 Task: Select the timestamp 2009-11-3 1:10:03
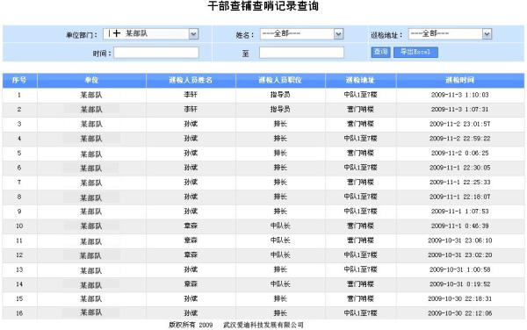459,95
